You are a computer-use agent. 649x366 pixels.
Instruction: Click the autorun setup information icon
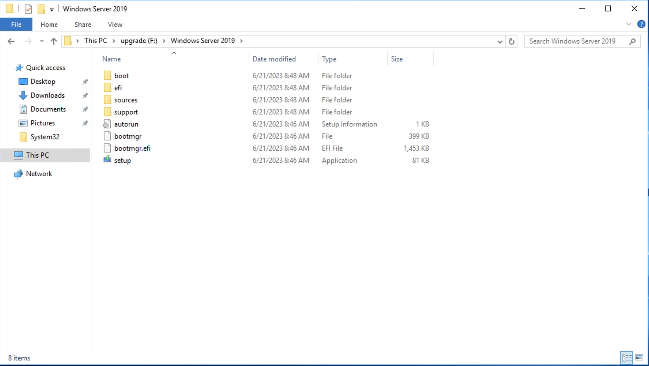(x=107, y=124)
